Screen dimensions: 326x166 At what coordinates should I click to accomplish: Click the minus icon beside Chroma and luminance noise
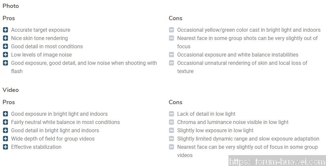tap(171, 122)
